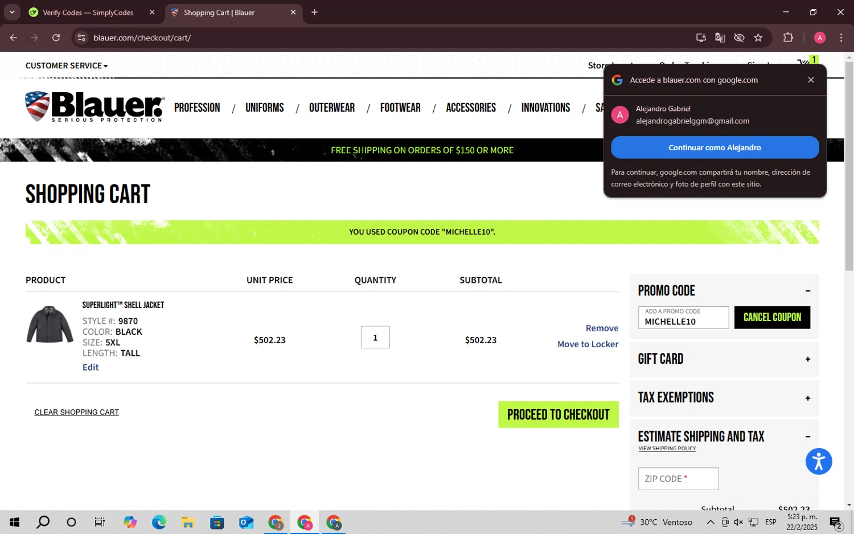Open the Outerwear menu
The image size is (854, 534).
pos(332,108)
